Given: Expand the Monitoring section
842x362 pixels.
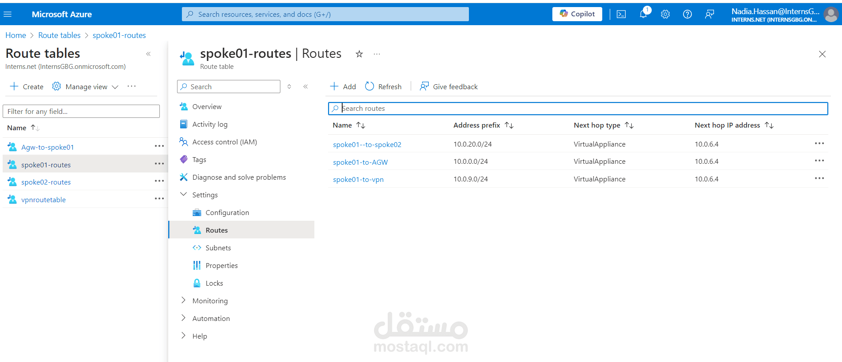Looking at the screenshot, I should [x=183, y=301].
